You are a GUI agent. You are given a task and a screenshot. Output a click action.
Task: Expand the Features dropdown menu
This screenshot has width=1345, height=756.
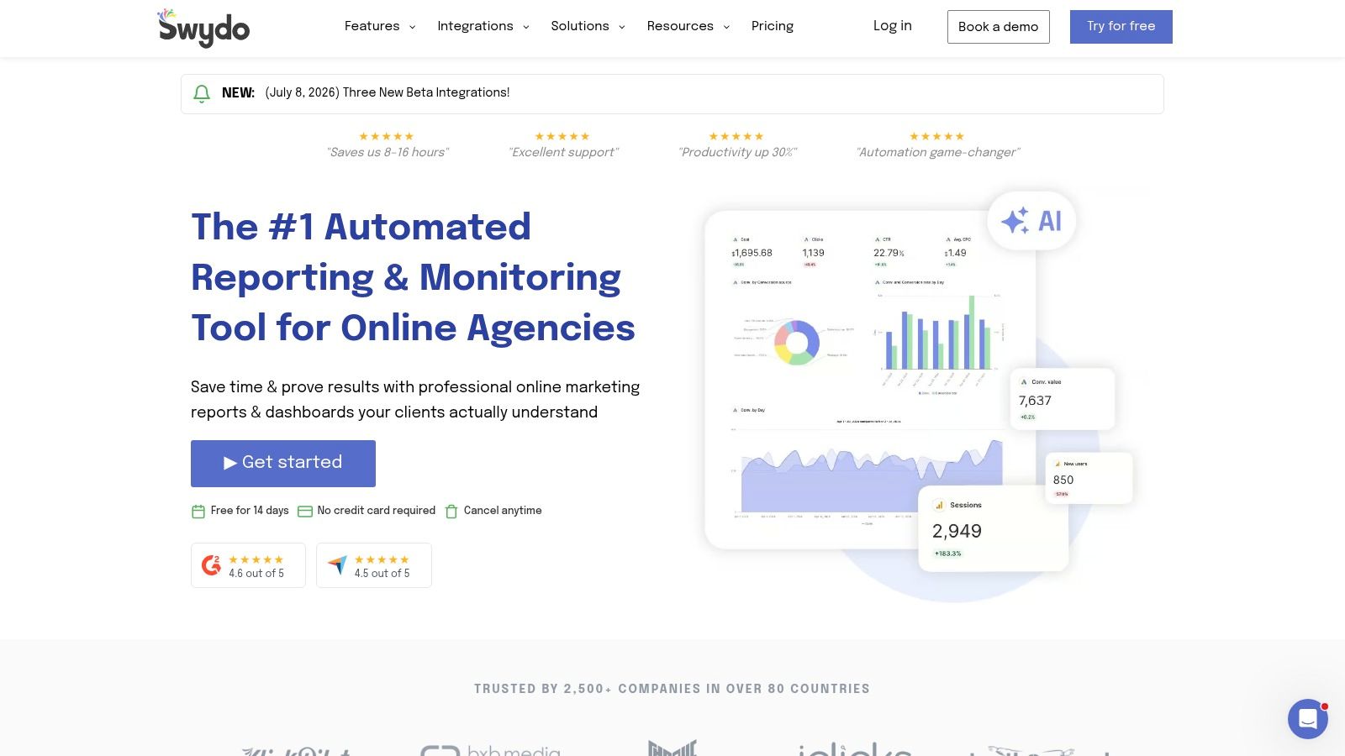click(380, 26)
